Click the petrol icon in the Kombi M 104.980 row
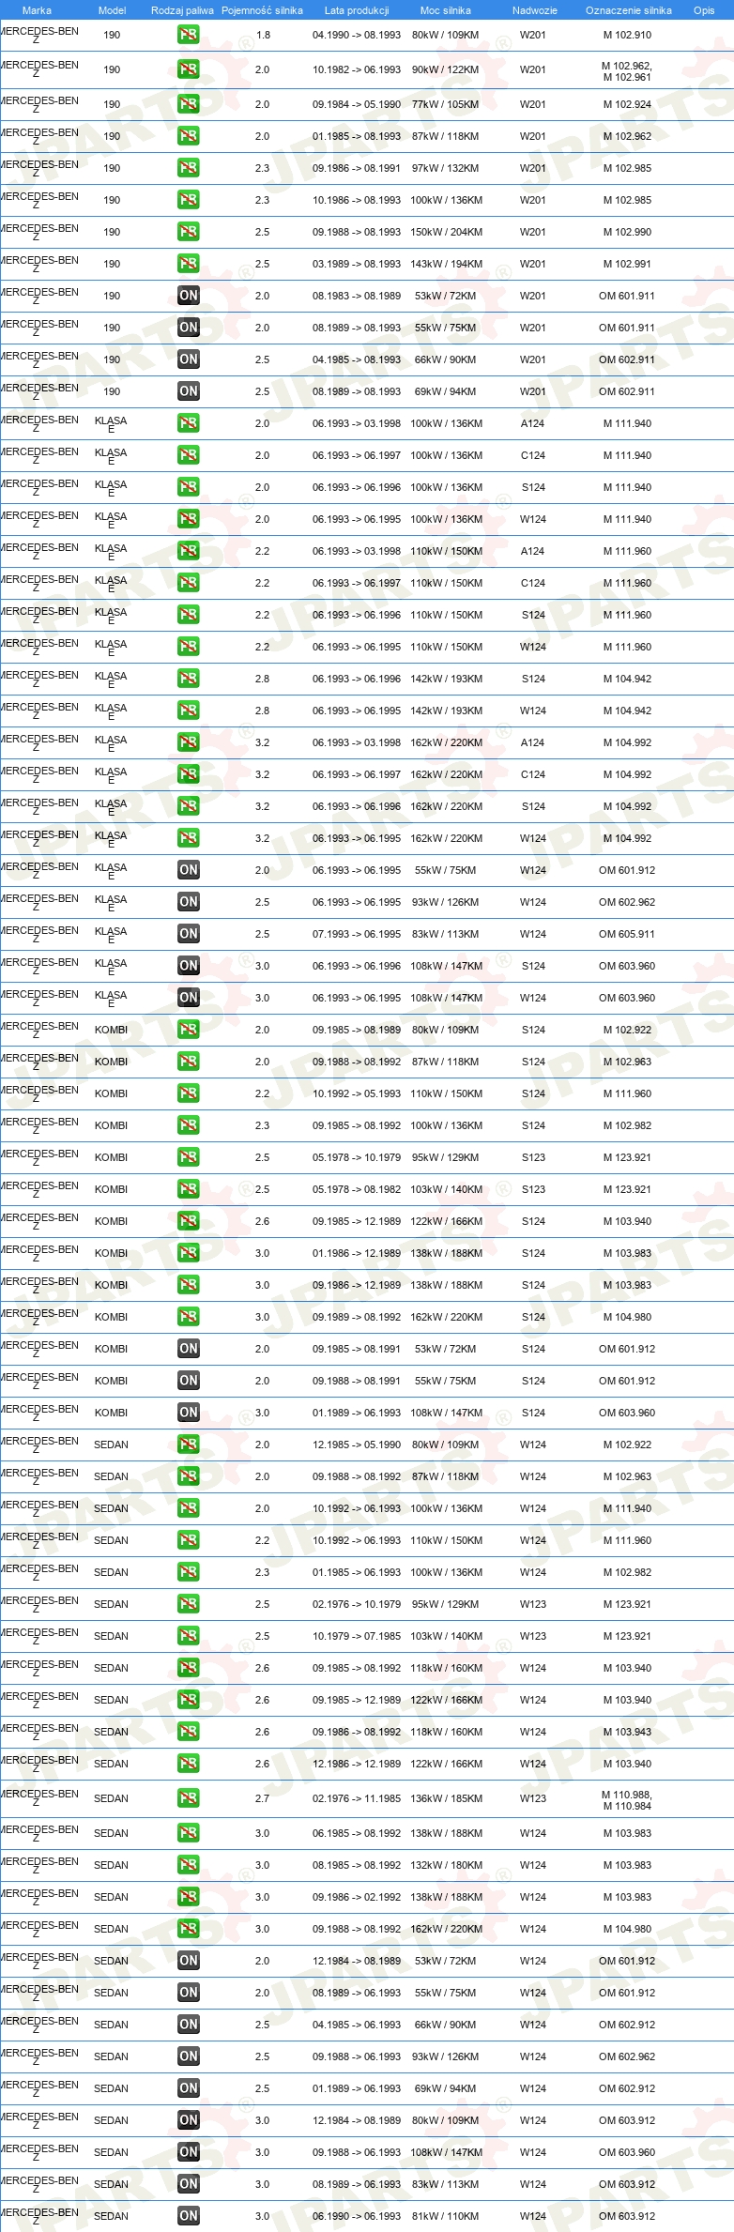 [189, 1317]
